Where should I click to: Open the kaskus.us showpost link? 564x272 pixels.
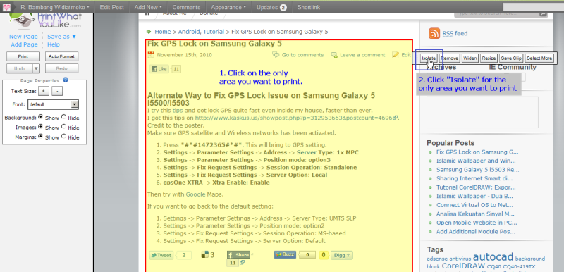(x=294, y=118)
